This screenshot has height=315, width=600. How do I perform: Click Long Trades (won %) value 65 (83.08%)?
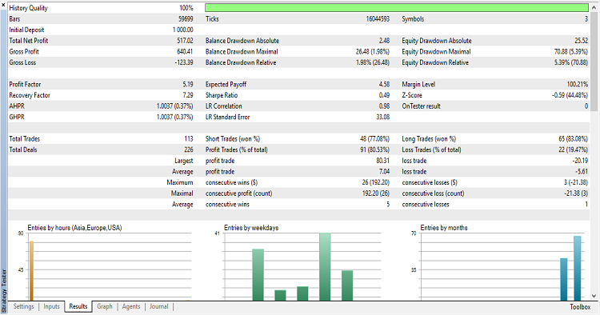tap(574, 139)
